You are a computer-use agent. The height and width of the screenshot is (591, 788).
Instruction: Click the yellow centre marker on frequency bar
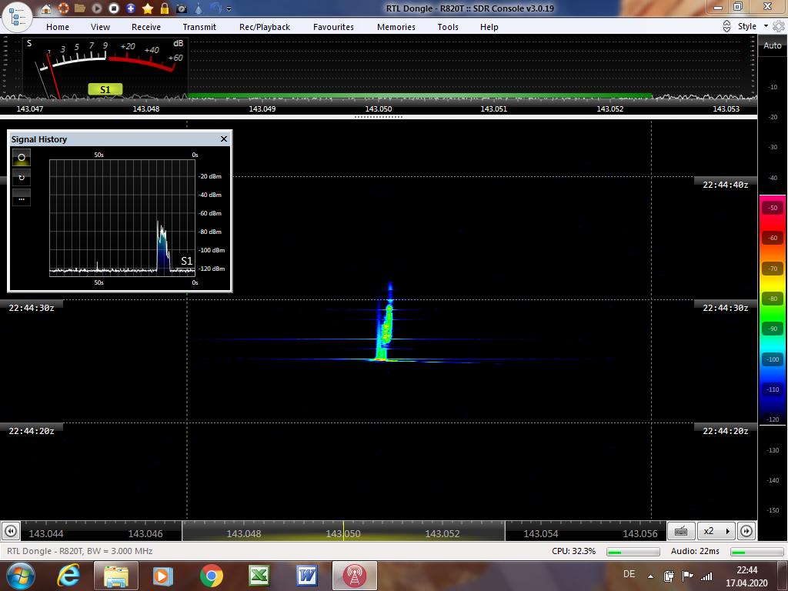tap(344, 531)
